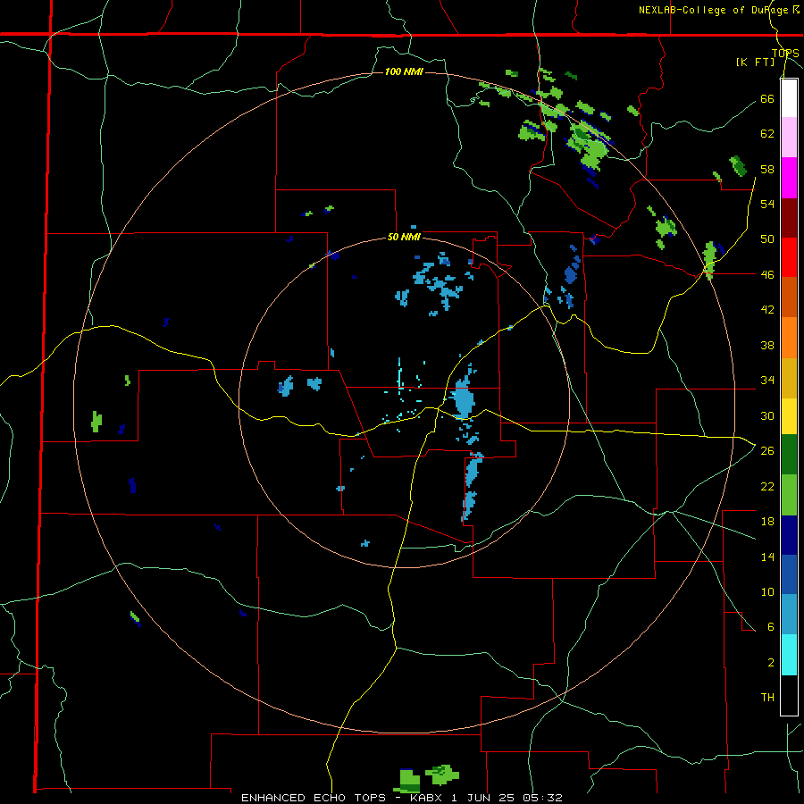Click the 50 NMI range ring label
This screenshot has height=804, width=804.
tap(404, 237)
